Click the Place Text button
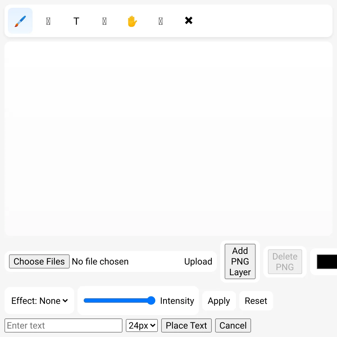 (x=186, y=325)
